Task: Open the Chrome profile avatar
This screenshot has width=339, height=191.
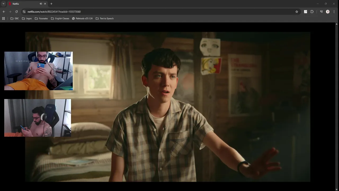Action: click(328, 12)
